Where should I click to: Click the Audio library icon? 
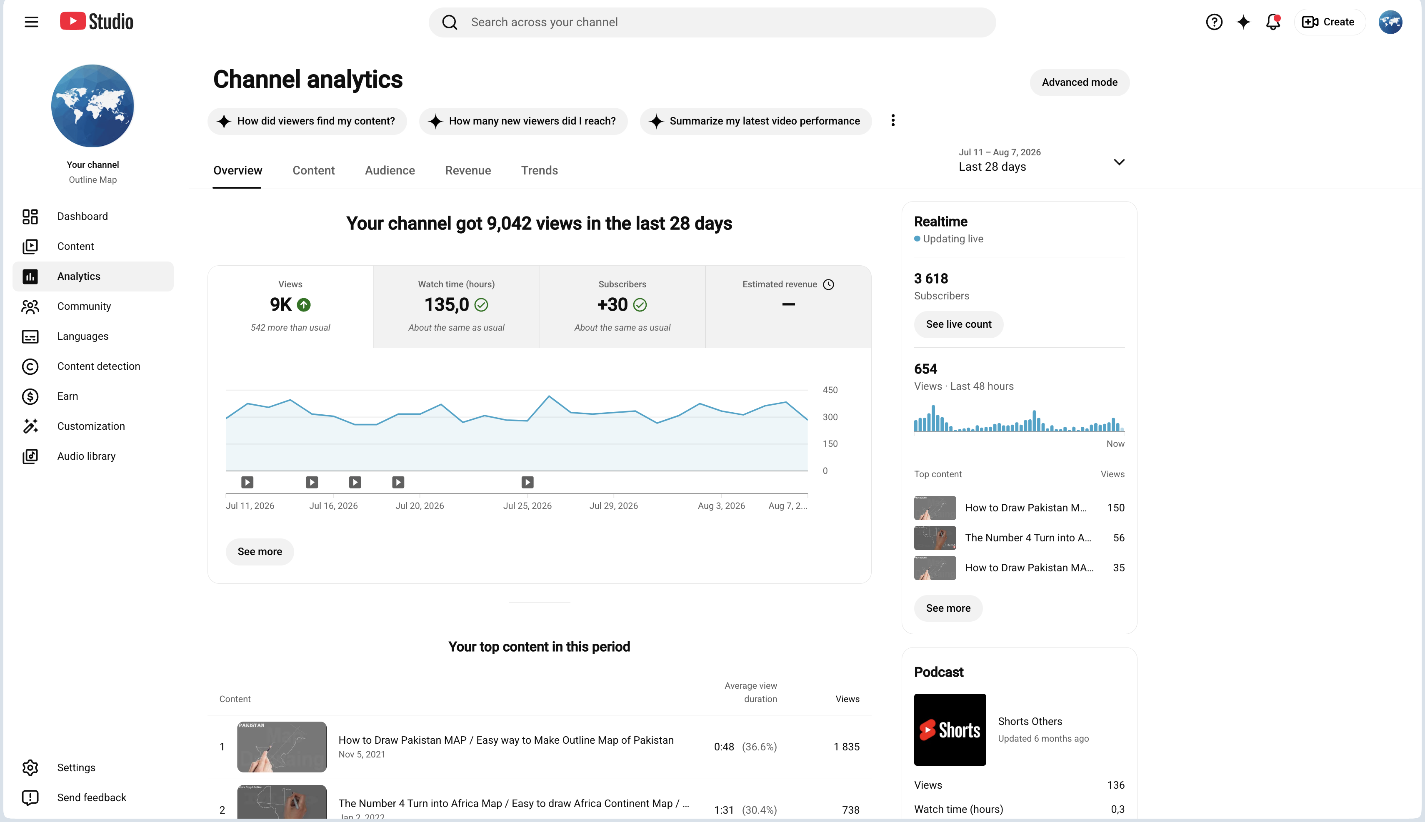pyautogui.click(x=30, y=456)
